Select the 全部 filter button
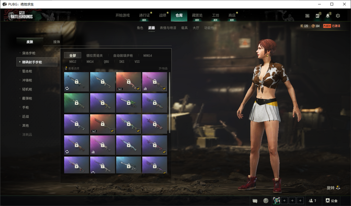351x206 pixels. [x=72, y=55]
